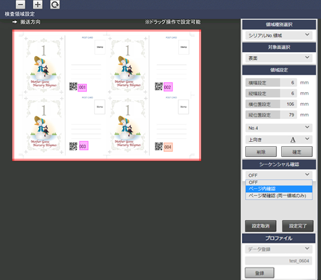321x280 pixels.
Task: Collapse the sequential check OFF dropdown
Action: coord(279,175)
